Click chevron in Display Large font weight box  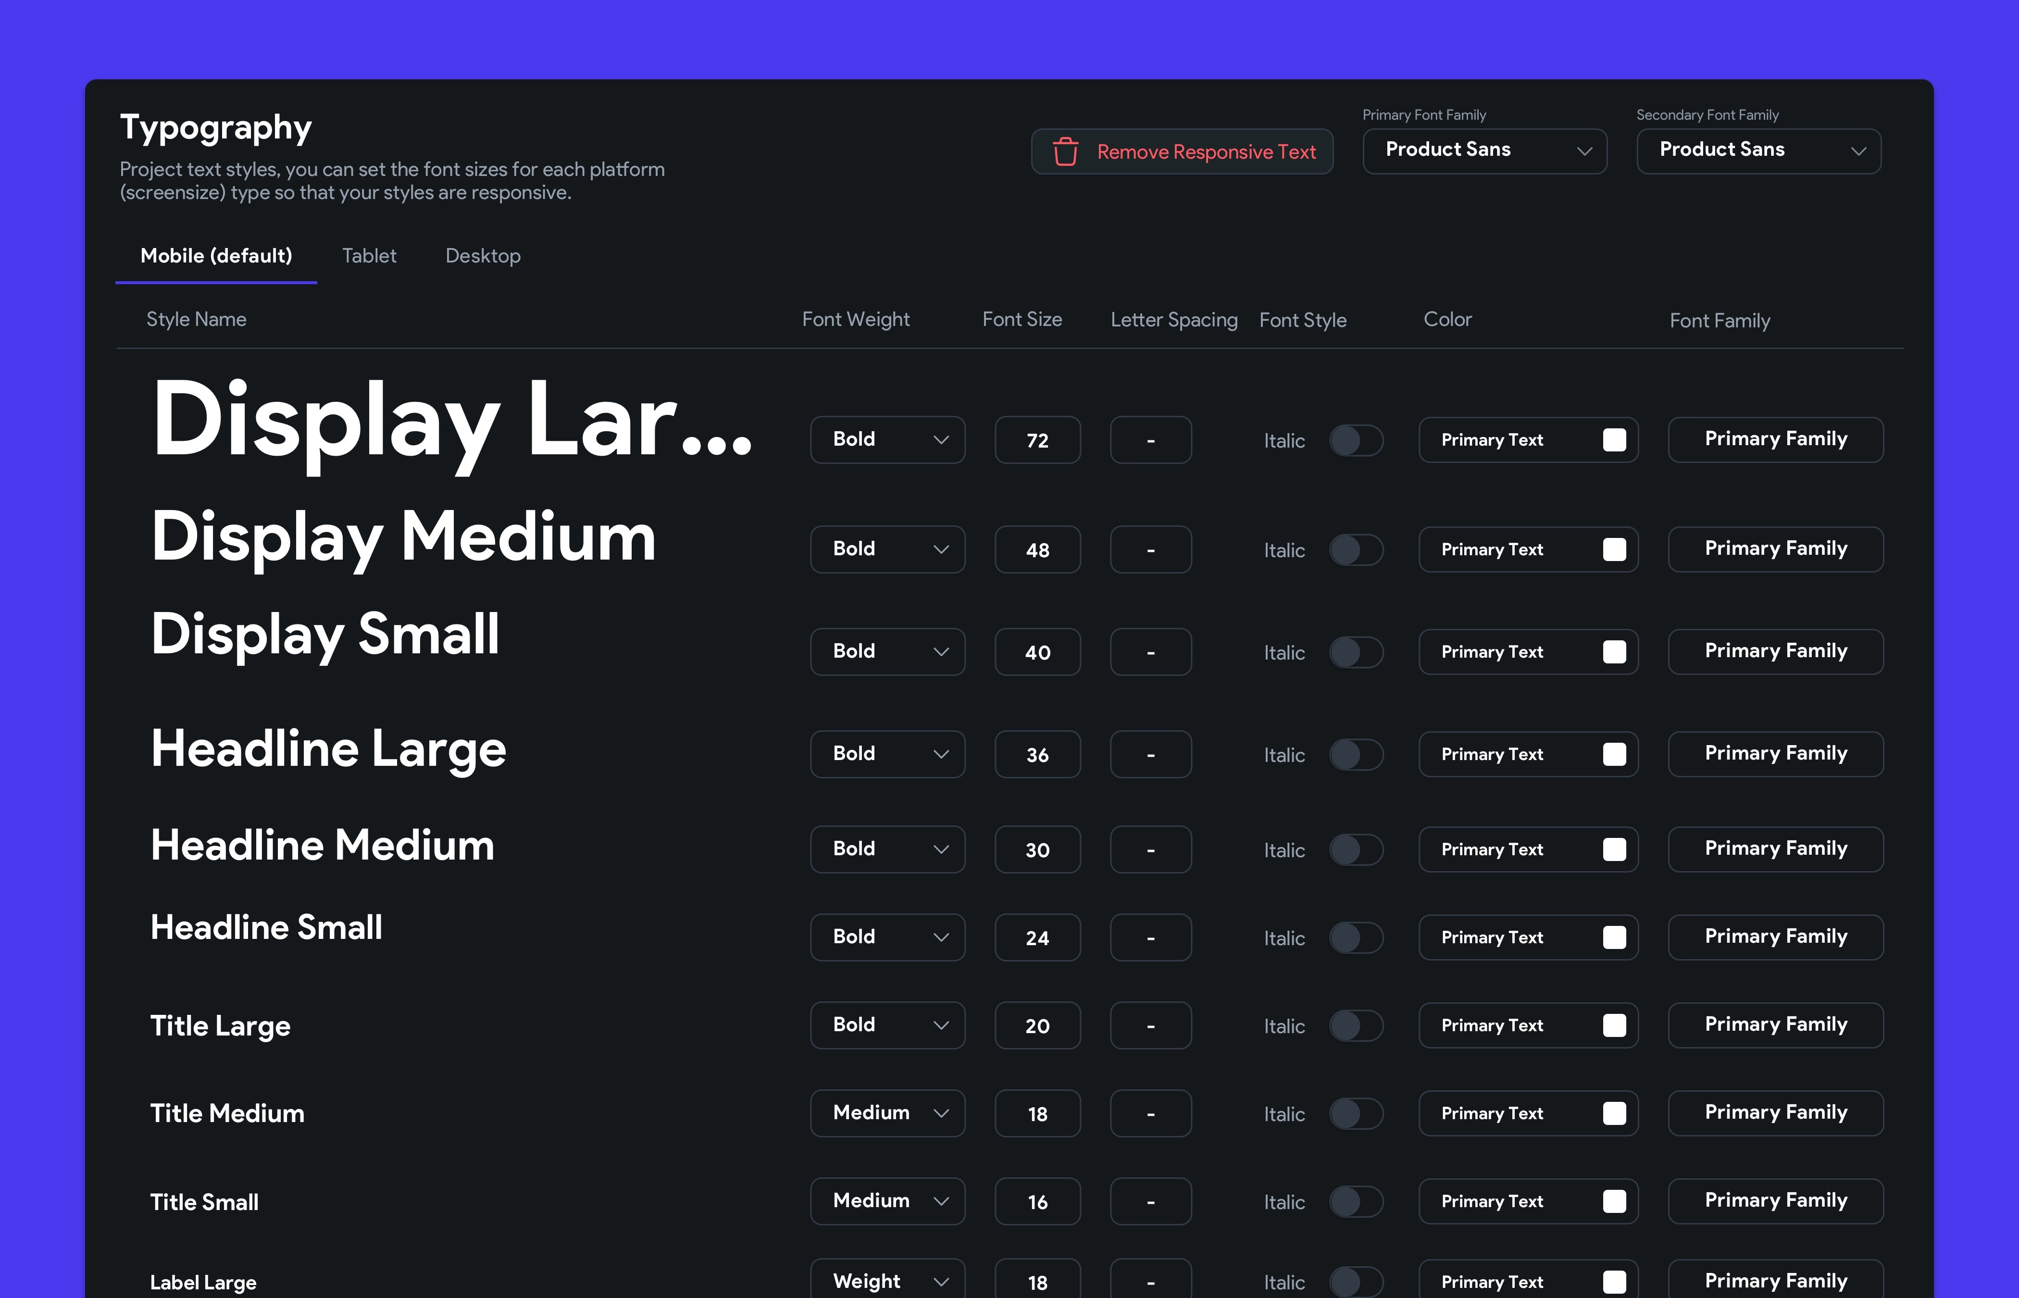[941, 440]
